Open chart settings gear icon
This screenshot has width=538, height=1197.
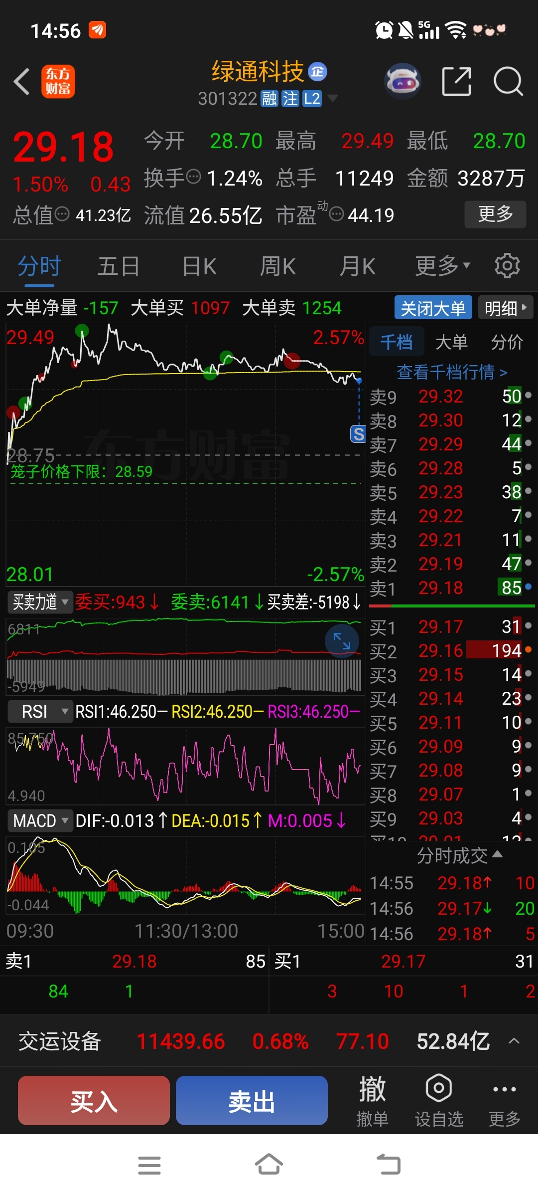coord(507,266)
